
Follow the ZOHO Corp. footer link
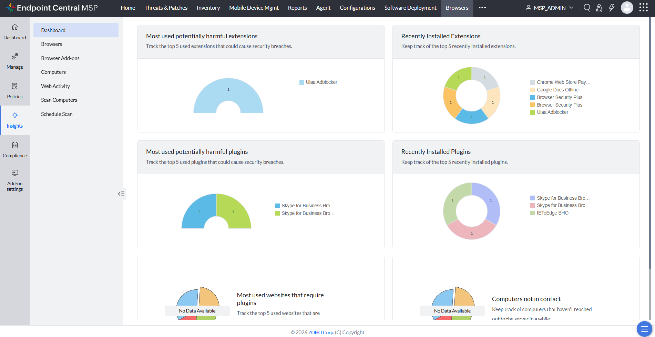click(321, 333)
